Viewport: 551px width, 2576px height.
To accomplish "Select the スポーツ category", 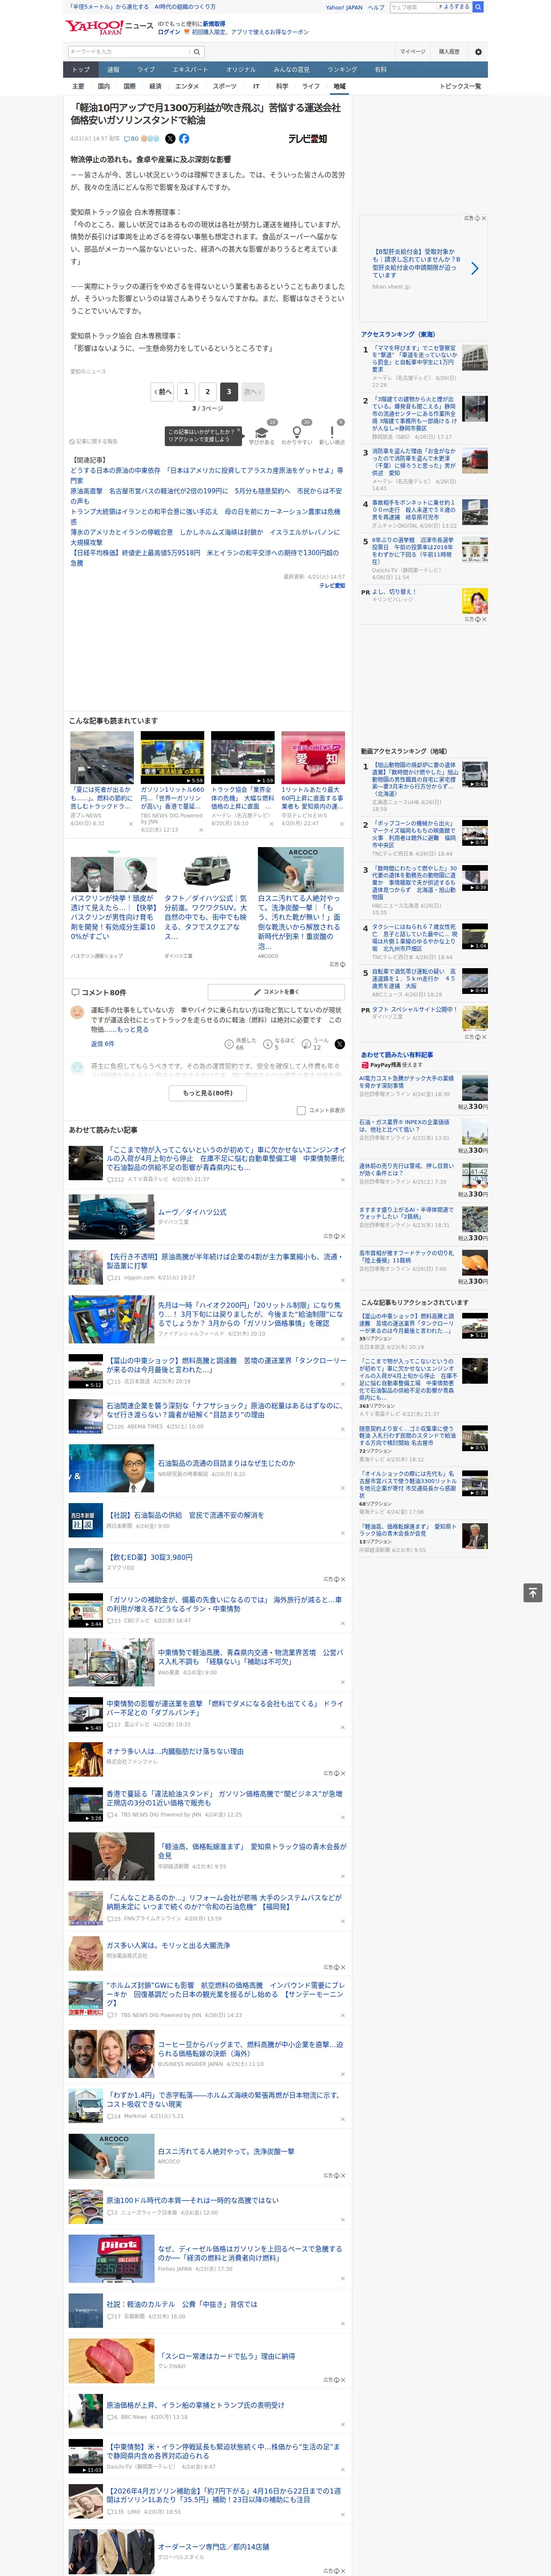I will 225,86.
